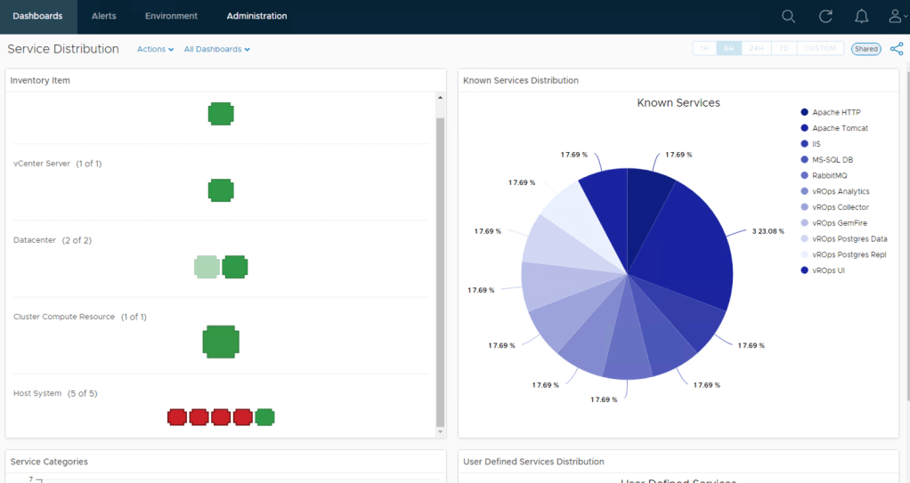Open the user account icon menu
Viewport: 910px width, 483px height.
(x=897, y=16)
